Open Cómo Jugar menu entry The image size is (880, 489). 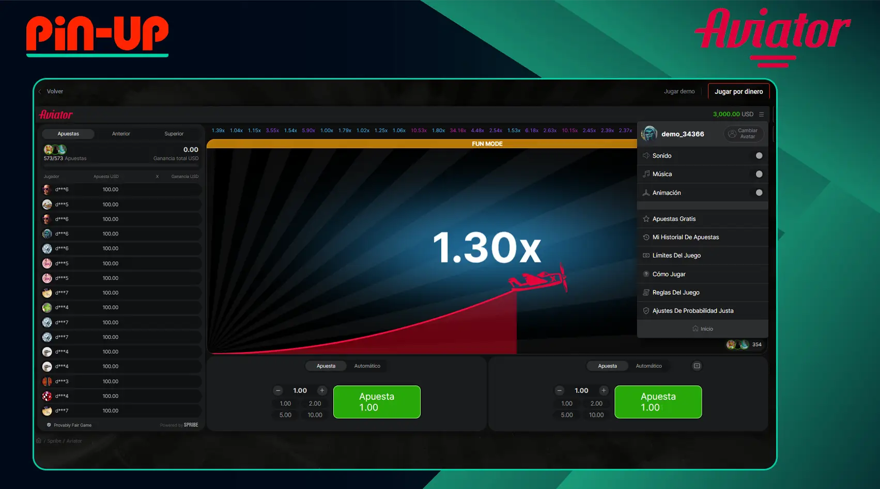(x=703, y=274)
